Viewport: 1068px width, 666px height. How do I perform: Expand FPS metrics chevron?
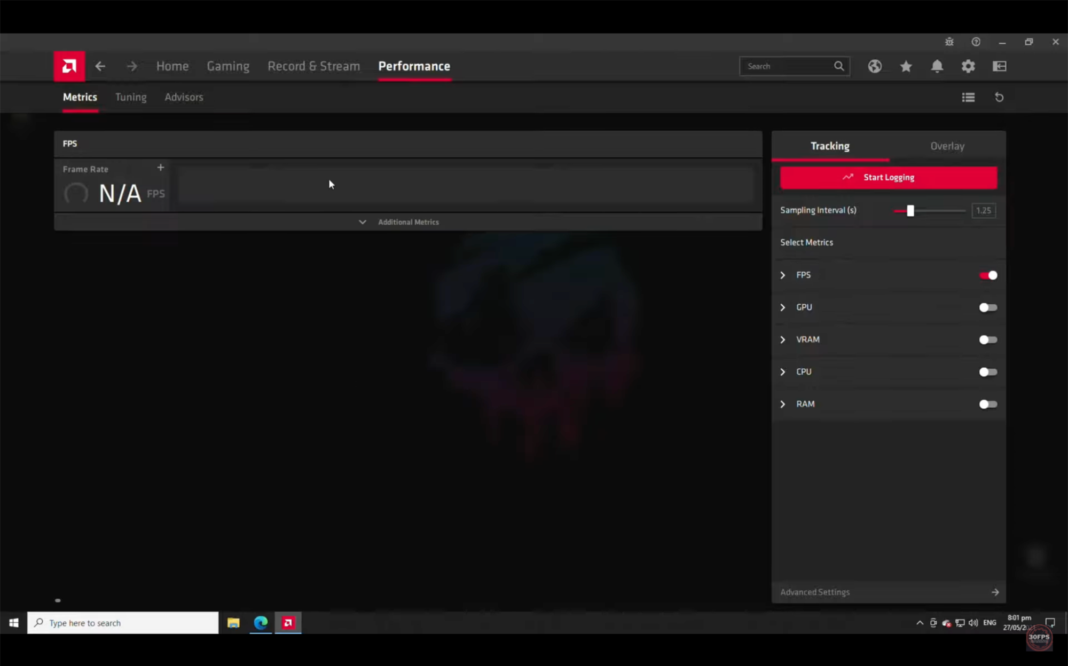click(x=783, y=275)
